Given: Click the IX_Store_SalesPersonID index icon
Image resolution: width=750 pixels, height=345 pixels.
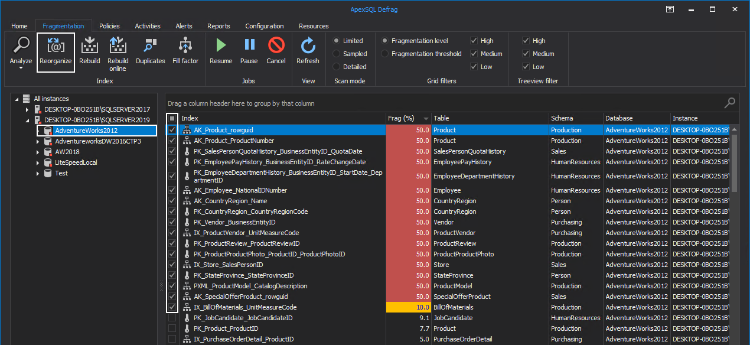Looking at the screenshot, I should tap(187, 265).
